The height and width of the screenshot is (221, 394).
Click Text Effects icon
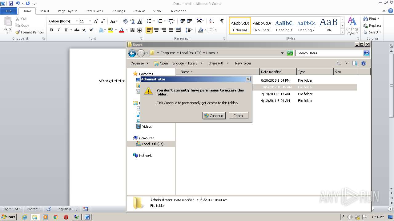tap(101, 30)
